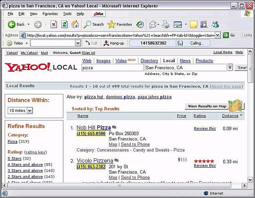Image resolution: width=255 pixels, height=198 pixels.
Task: Click the Sign In link
Action: (89, 53)
